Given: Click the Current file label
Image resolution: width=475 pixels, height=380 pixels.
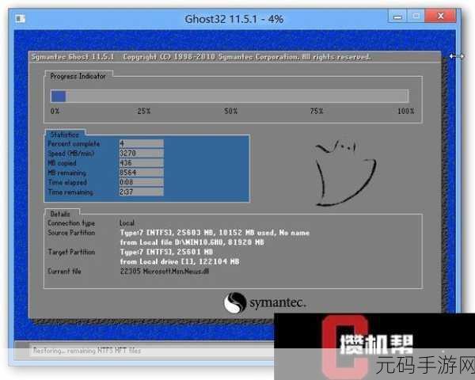Looking at the screenshot, I should click(64, 272).
